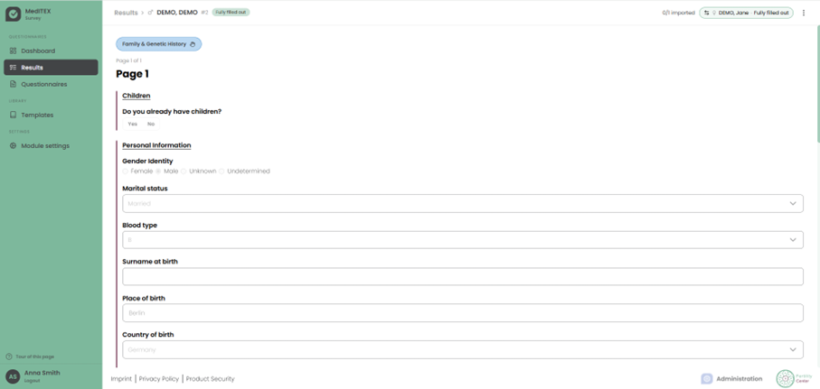Click the Fertility Center logo

click(x=795, y=378)
